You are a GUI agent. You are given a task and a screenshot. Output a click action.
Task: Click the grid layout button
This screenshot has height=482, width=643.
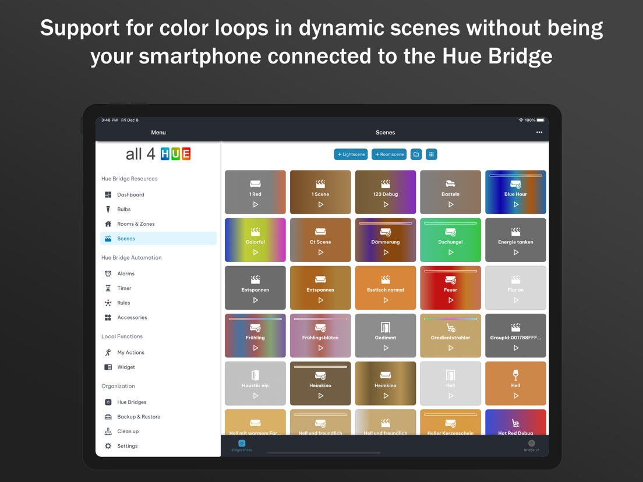[x=431, y=154]
